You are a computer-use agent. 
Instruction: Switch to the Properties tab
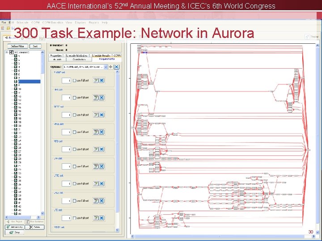click(56, 55)
